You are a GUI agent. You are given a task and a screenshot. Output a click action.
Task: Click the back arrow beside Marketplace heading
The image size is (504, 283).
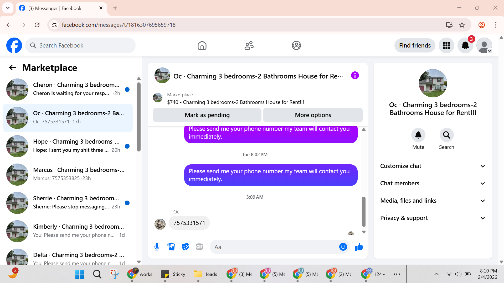(x=13, y=68)
